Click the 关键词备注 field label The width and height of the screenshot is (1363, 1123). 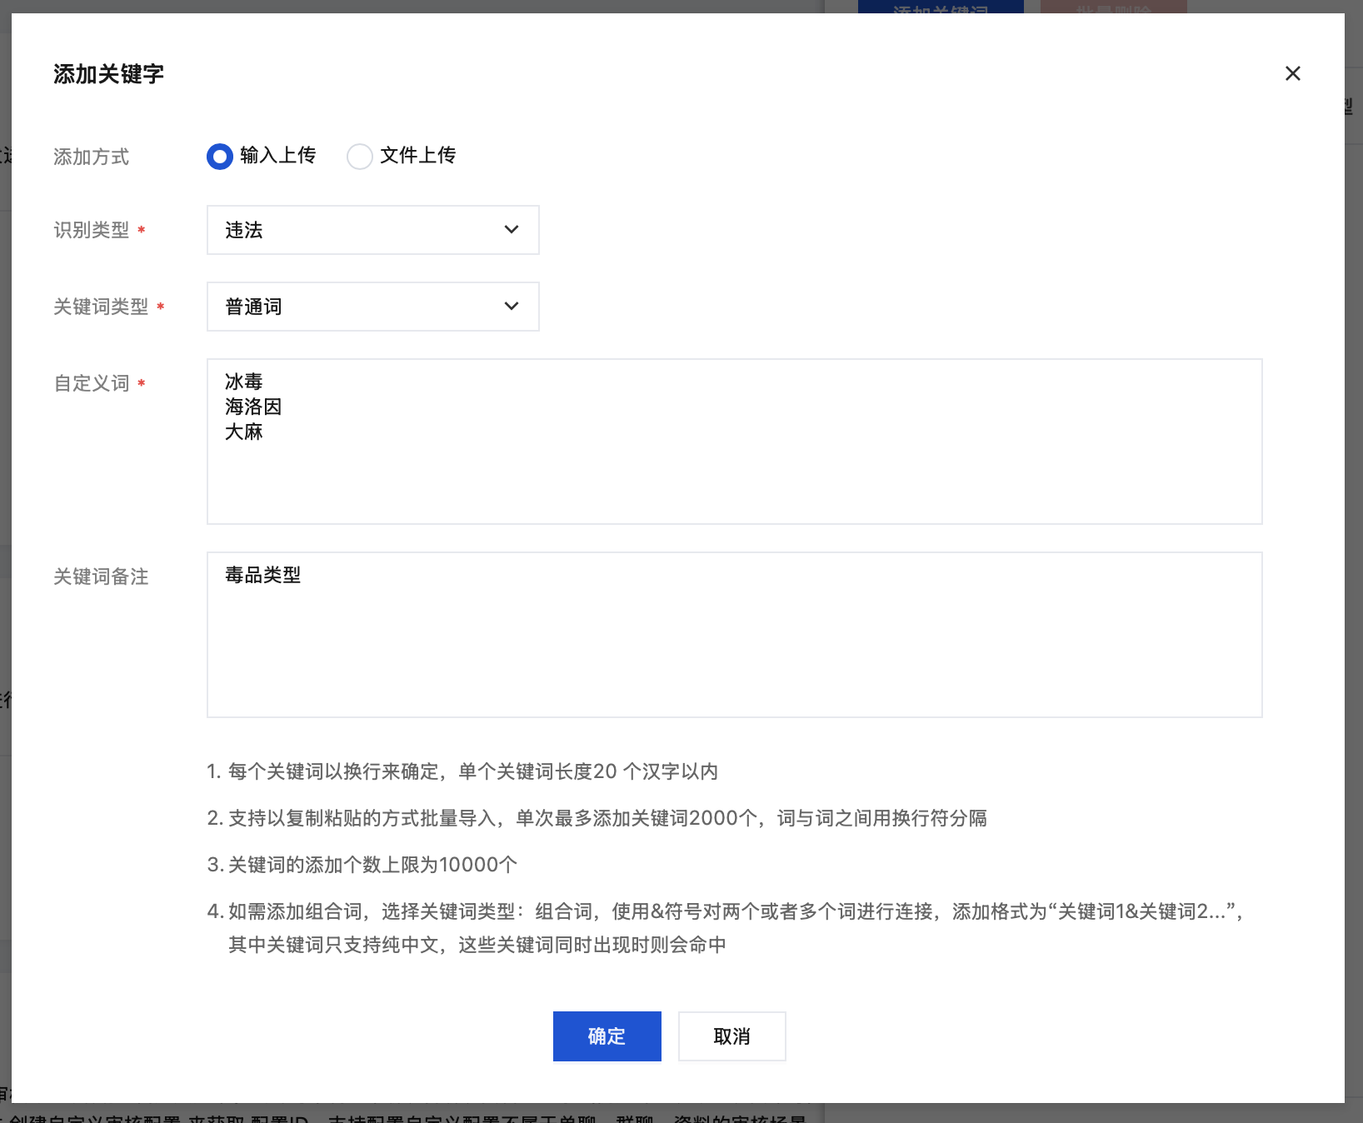101,576
